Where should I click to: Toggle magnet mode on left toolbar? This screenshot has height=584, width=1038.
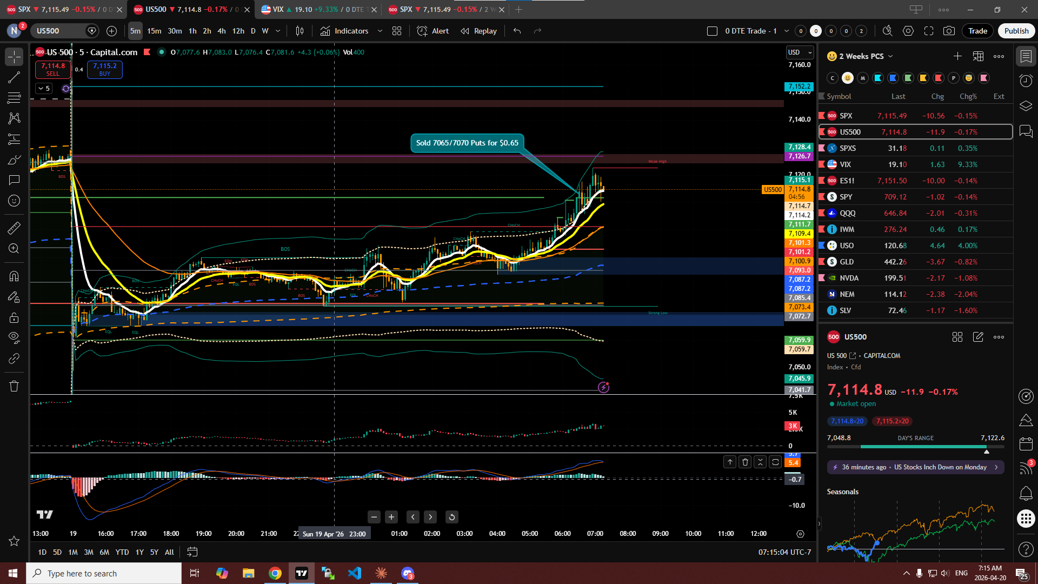pos(14,276)
